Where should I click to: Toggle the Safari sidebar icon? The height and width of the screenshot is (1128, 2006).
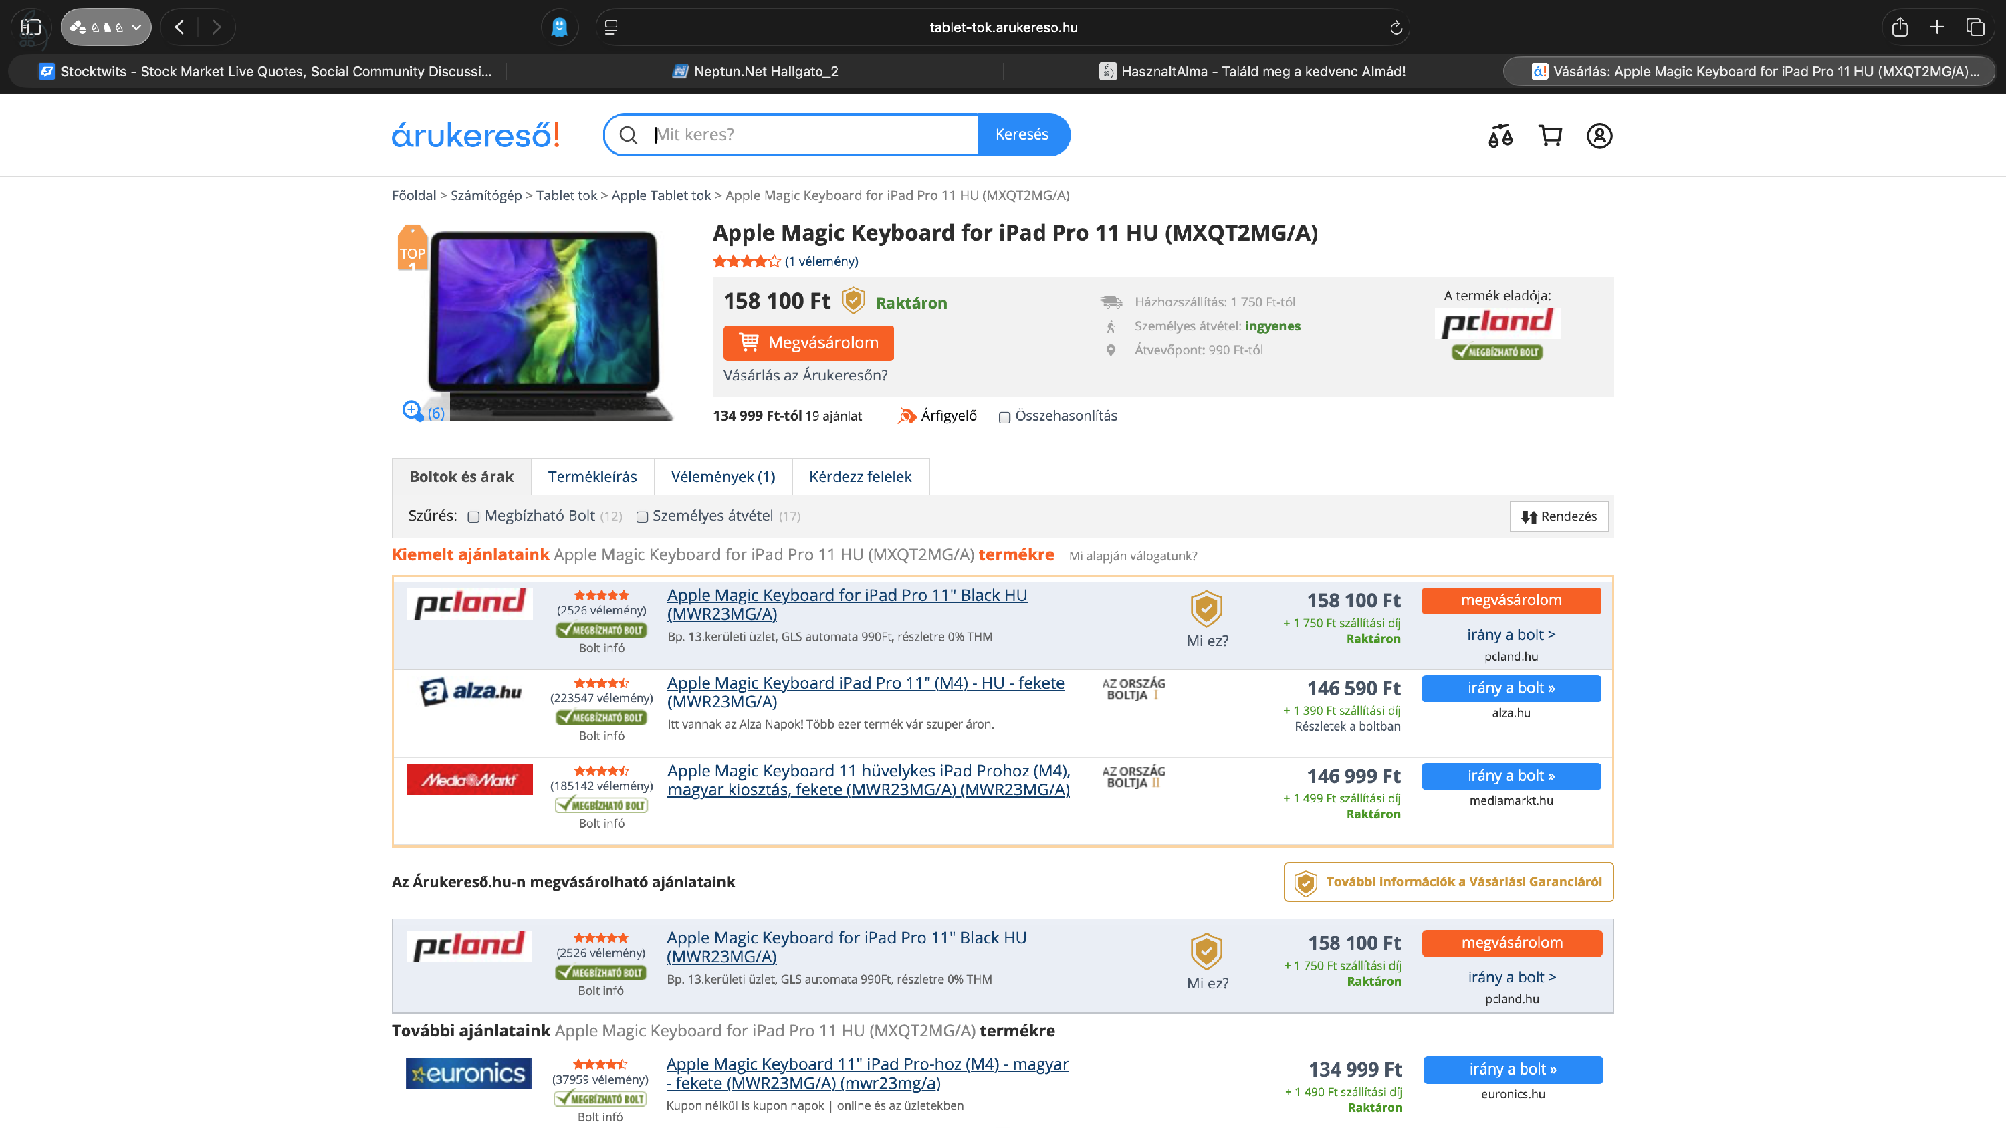[30, 27]
